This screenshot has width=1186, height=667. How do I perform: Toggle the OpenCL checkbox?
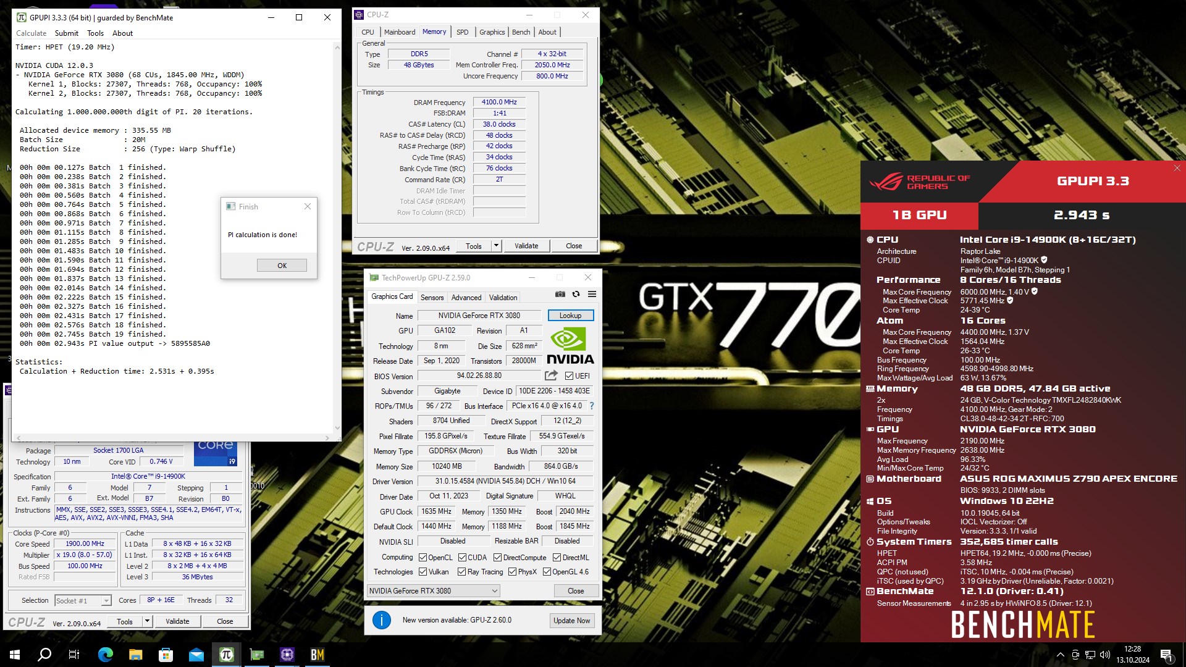(423, 557)
